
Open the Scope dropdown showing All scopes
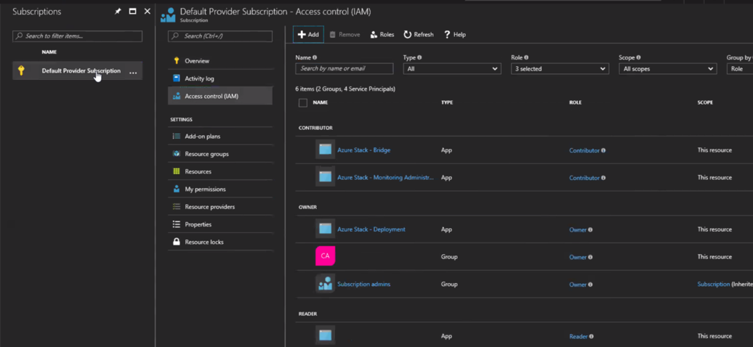667,69
